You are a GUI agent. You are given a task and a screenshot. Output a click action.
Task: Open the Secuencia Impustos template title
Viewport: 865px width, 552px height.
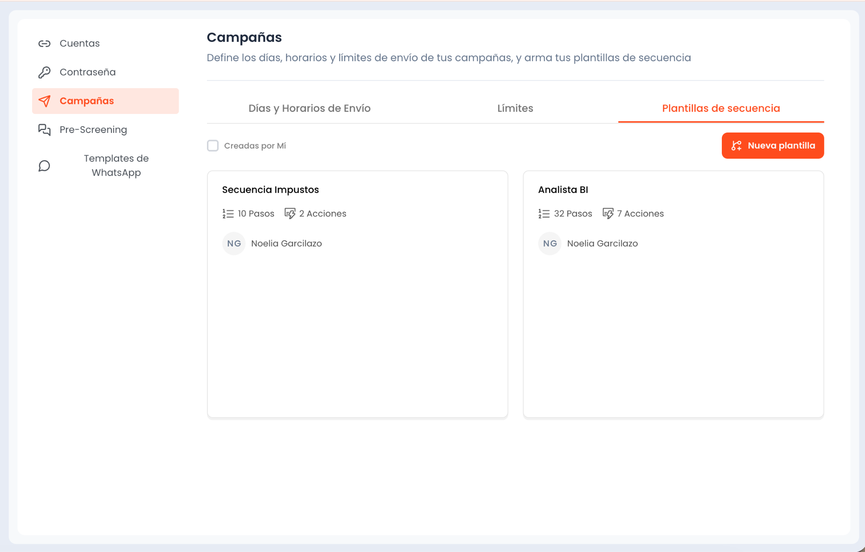coord(270,190)
